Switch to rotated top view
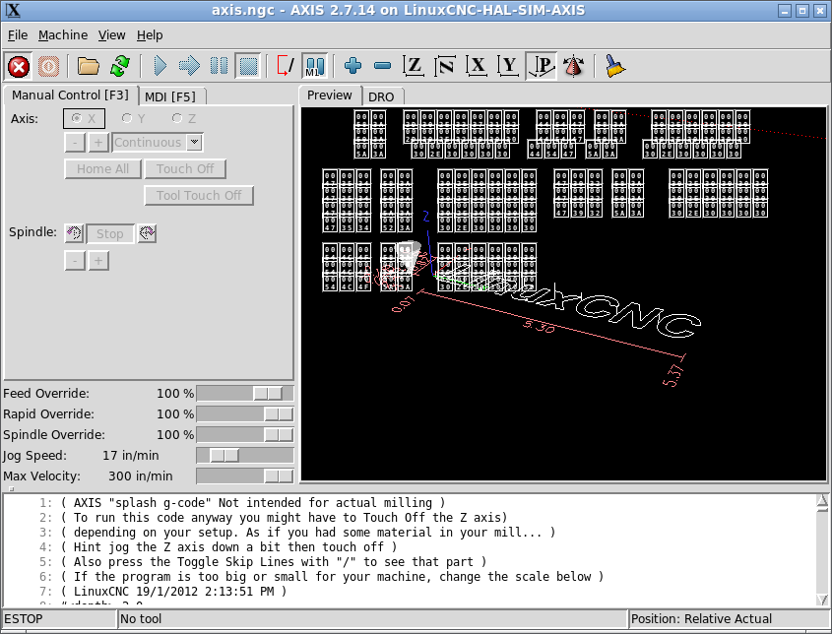Image resolution: width=832 pixels, height=634 pixels. click(x=445, y=66)
